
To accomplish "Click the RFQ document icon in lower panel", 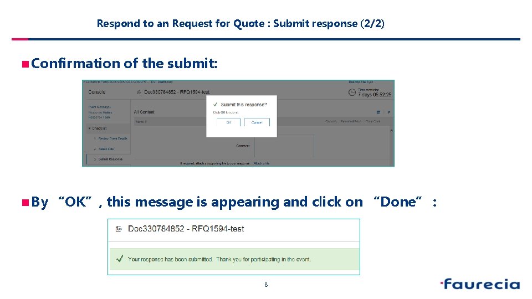I will coord(119,229).
